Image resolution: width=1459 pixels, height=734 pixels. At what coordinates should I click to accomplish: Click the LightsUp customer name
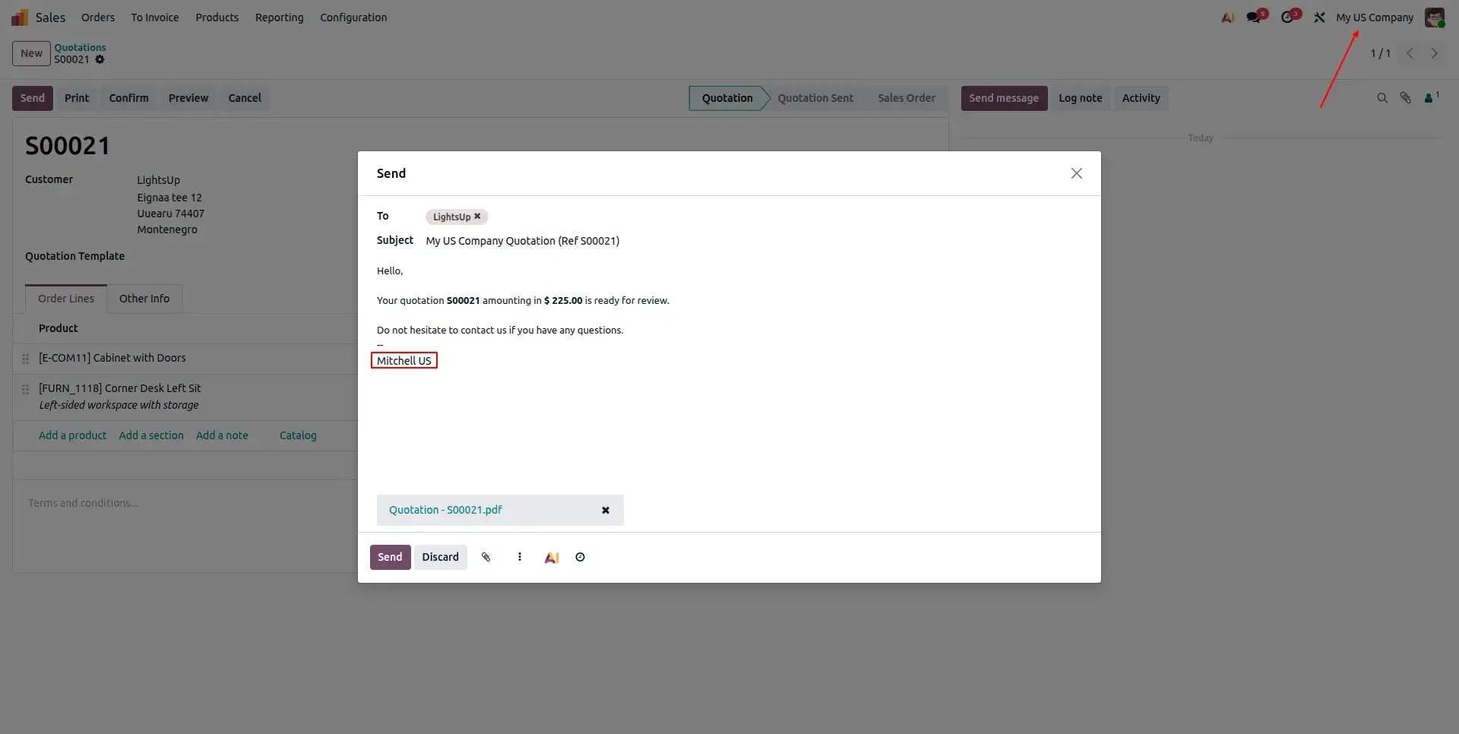coord(159,180)
